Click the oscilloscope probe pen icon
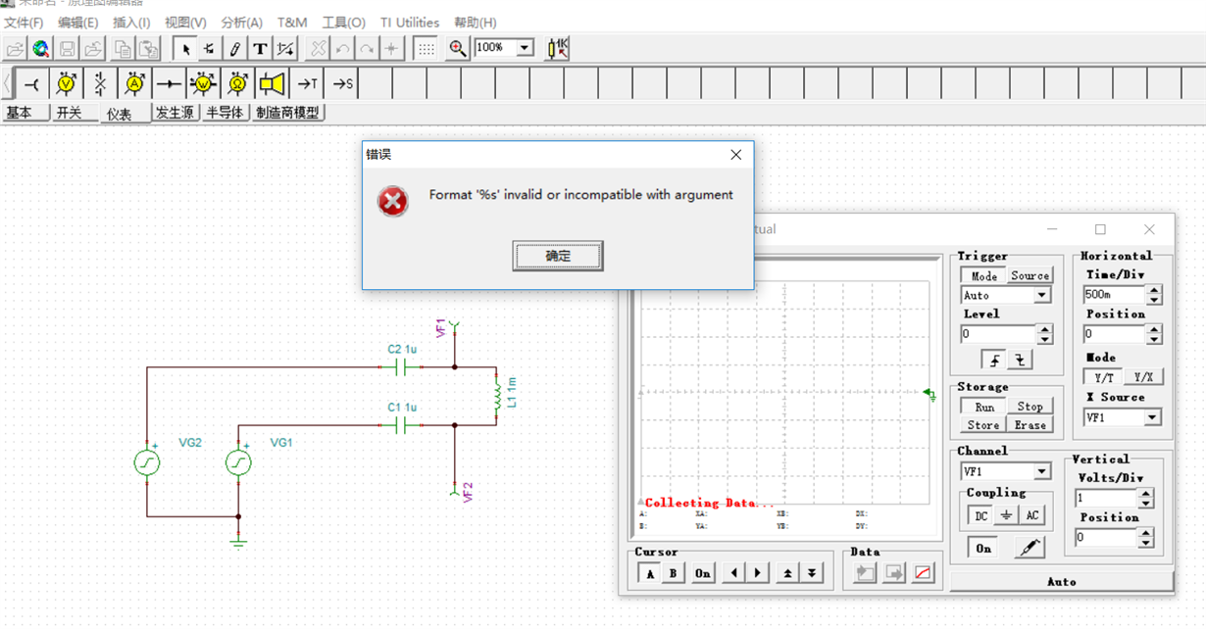The height and width of the screenshot is (629, 1206). (x=1029, y=548)
